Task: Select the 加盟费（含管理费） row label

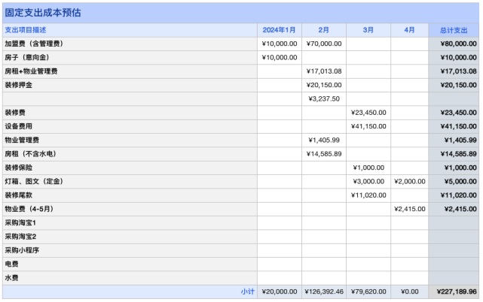Action: click(33, 44)
